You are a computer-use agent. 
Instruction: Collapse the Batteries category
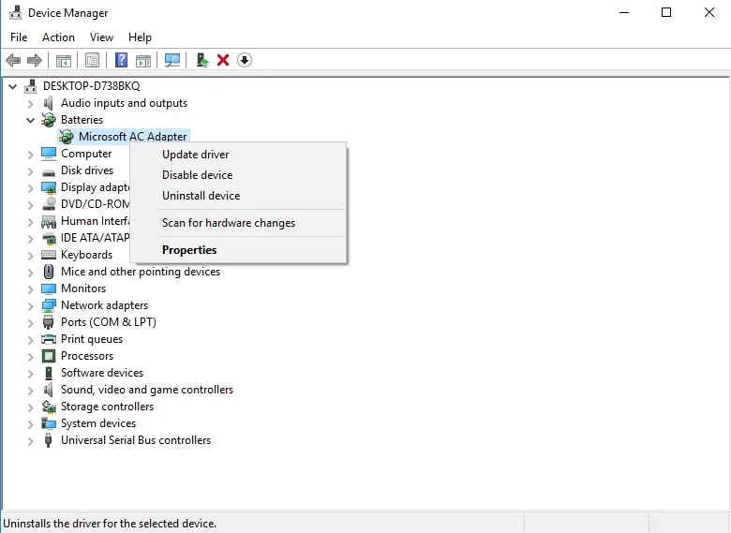pyautogui.click(x=31, y=120)
